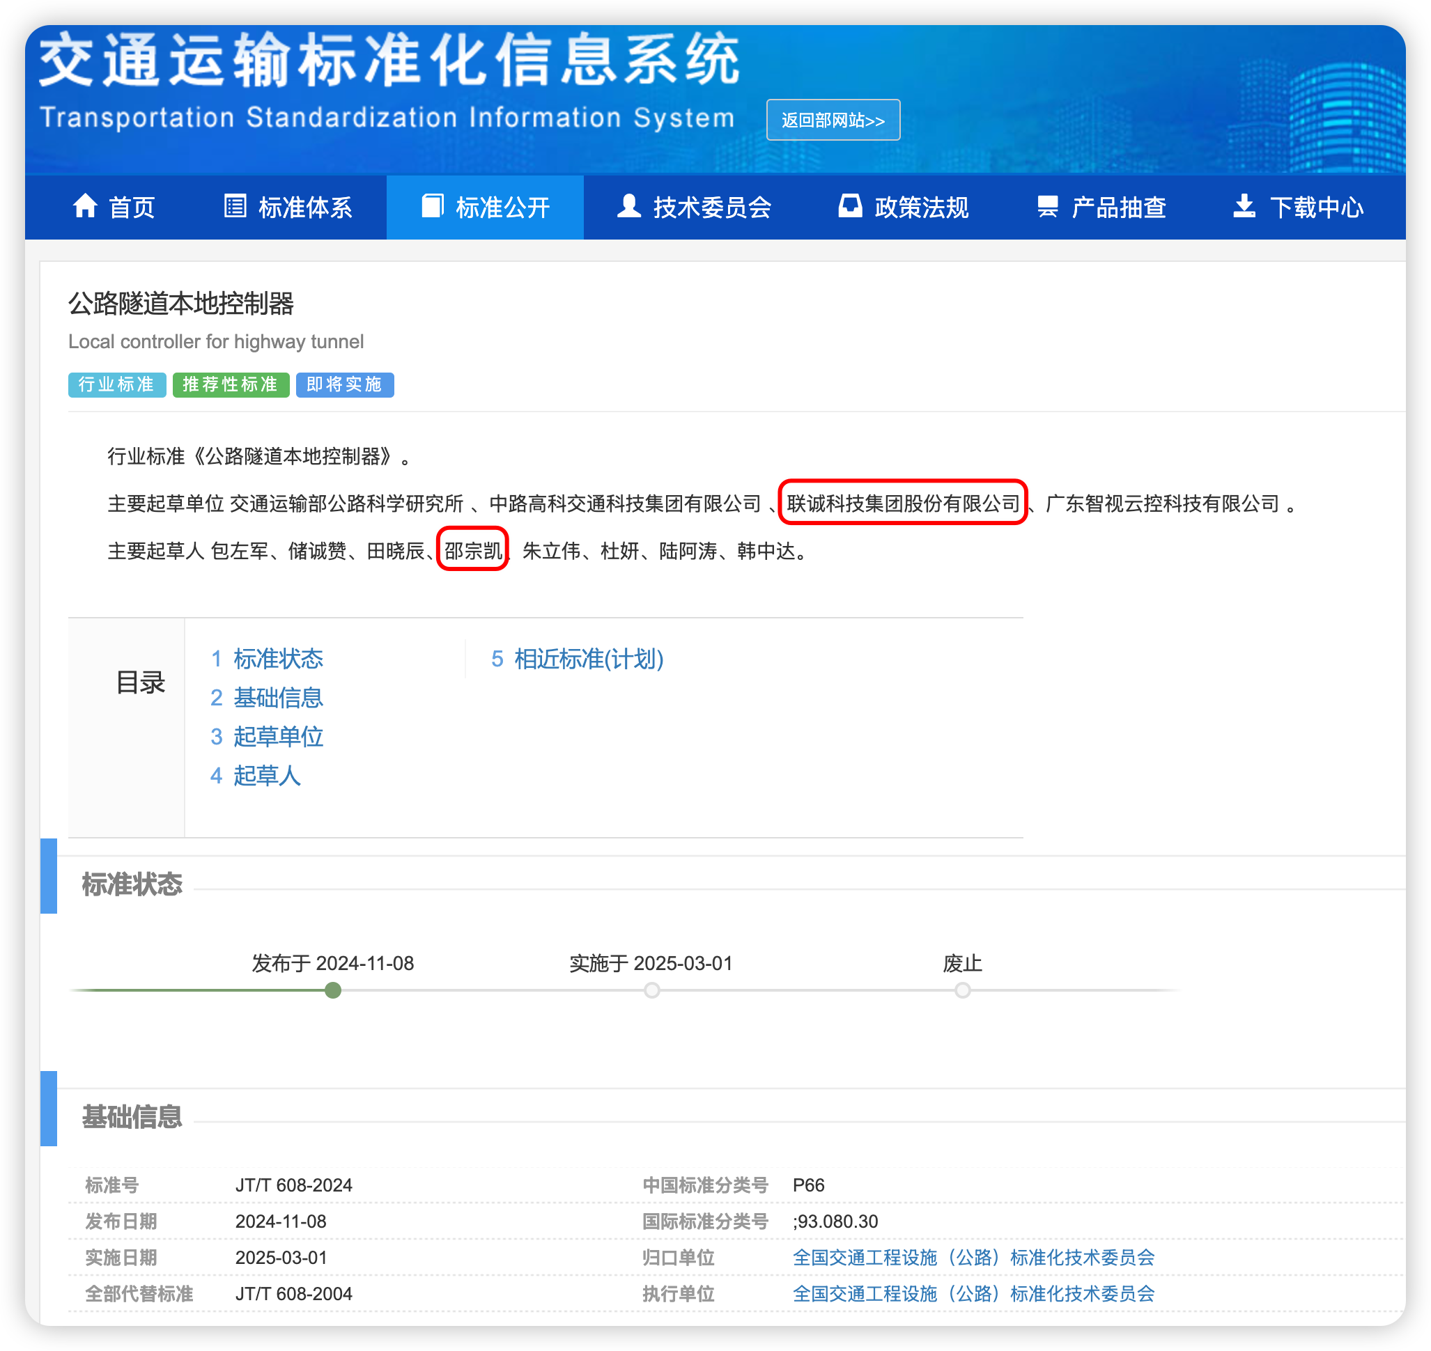Click the home icon beside 首页
The height and width of the screenshot is (1351, 1431).
pos(84,207)
